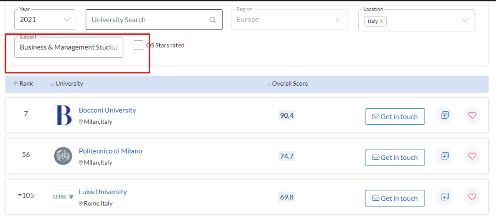Open the Luiss University link
496x219 pixels.
click(x=103, y=192)
